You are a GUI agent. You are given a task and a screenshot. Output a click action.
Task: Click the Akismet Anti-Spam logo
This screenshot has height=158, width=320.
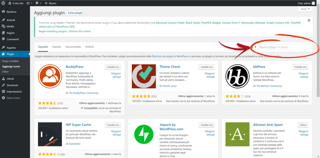tap(237, 134)
